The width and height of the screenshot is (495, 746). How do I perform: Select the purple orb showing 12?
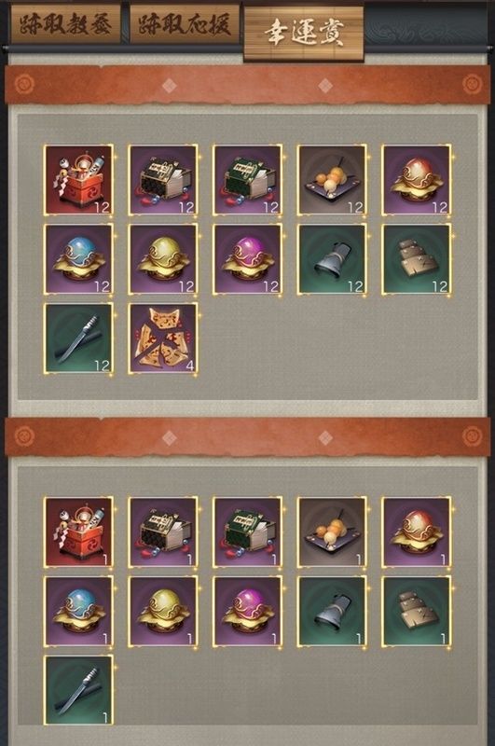coord(248,259)
